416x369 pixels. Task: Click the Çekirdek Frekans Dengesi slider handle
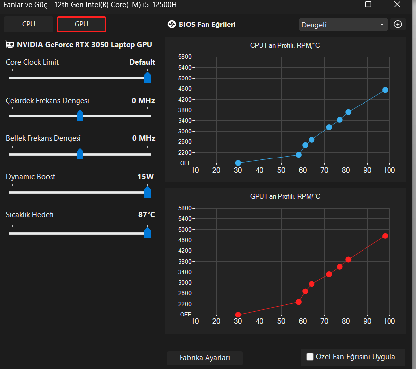tap(80, 116)
